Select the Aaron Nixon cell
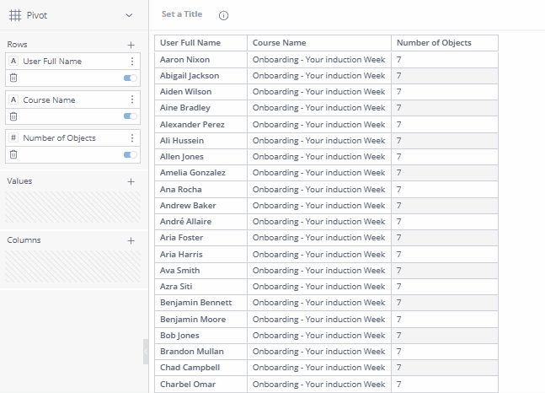This screenshot has height=393, width=545. tap(200, 60)
